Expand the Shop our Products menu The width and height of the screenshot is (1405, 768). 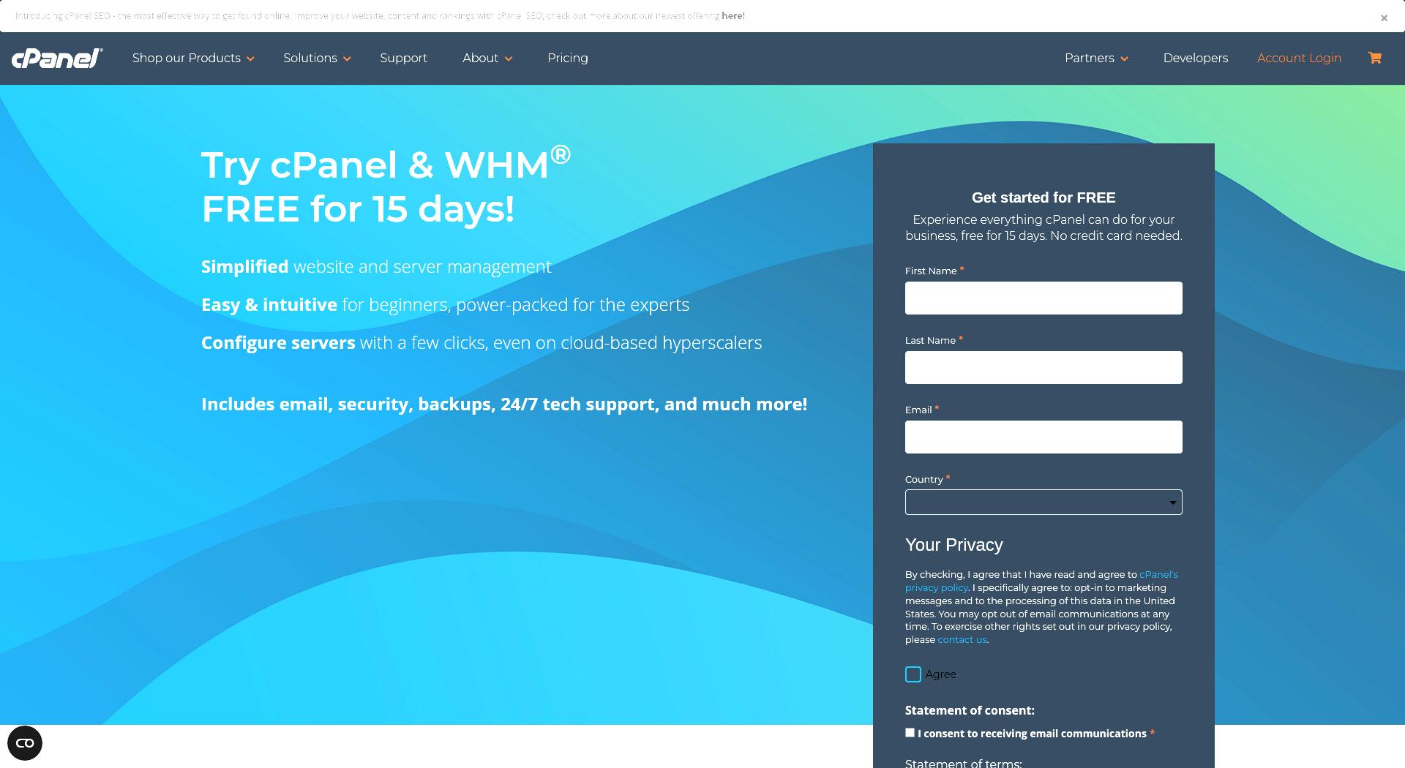coord(193,58)
